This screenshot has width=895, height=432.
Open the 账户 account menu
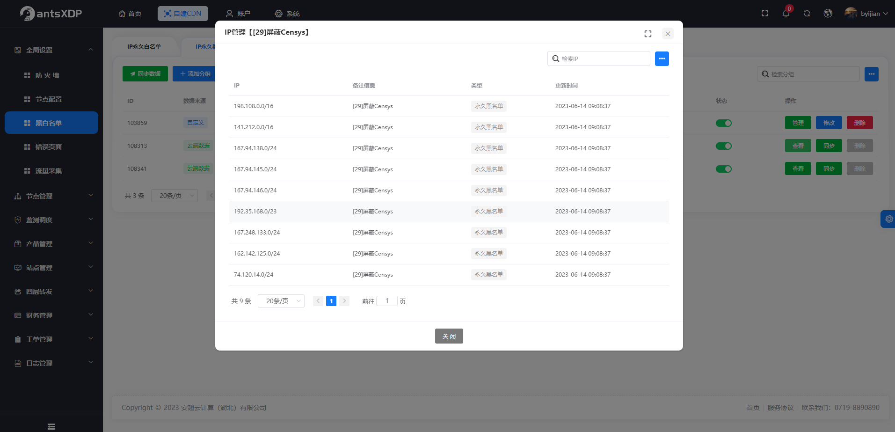[238, 14]
